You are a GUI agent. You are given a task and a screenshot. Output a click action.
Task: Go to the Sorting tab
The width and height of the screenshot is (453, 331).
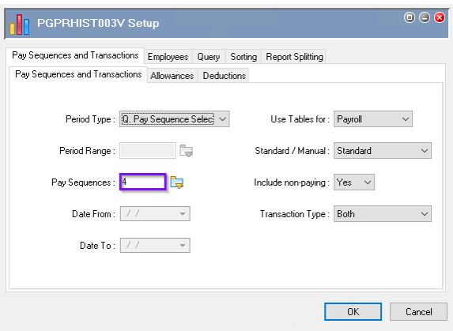pos(243,57)
